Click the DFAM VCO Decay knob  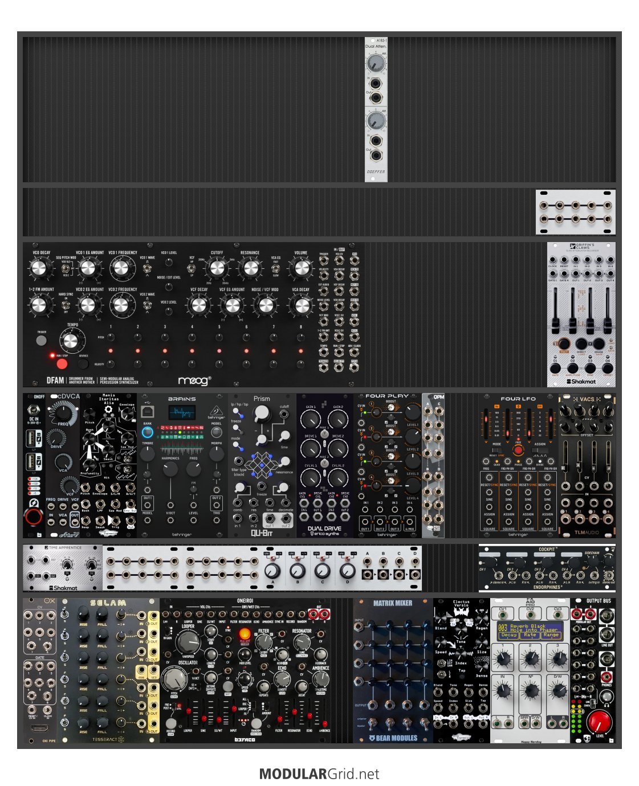point(40,268)
